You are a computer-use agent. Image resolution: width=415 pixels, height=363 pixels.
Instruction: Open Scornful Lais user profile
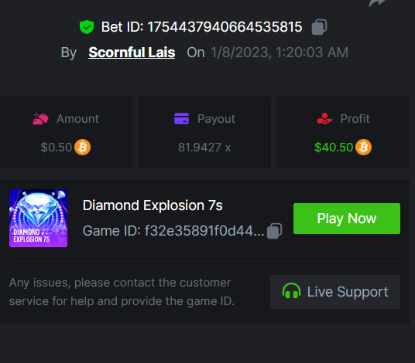point(132,53)
